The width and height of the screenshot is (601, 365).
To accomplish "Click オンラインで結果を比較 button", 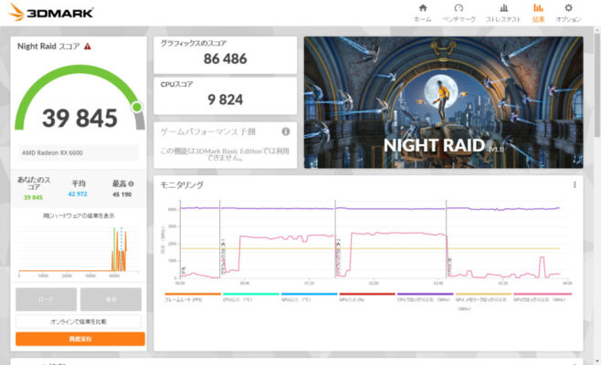I will coord(79,322).
